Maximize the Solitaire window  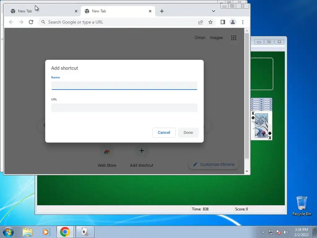pos(269,42)
